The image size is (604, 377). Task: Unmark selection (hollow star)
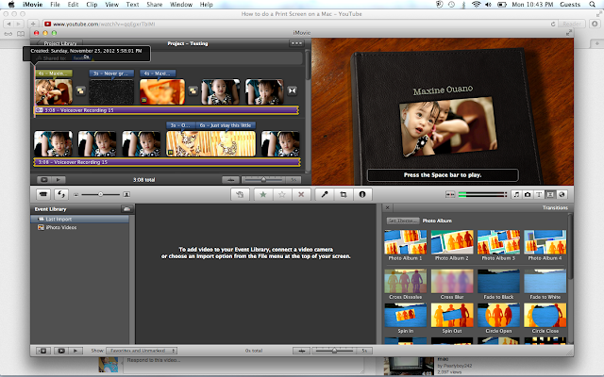282,195
